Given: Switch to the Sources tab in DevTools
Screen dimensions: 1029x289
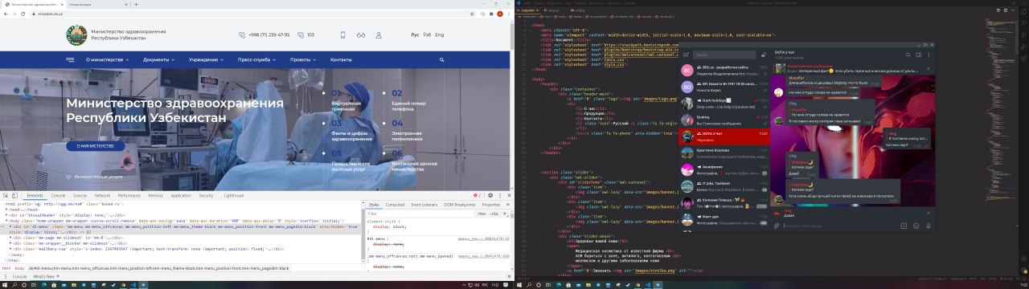Looking at the screenshot, I should coord(80,195).
